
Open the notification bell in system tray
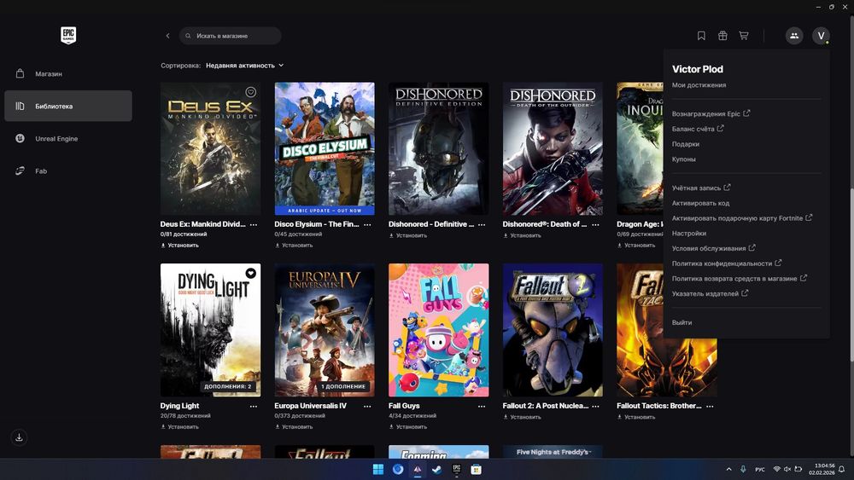(x=841, y=469)
